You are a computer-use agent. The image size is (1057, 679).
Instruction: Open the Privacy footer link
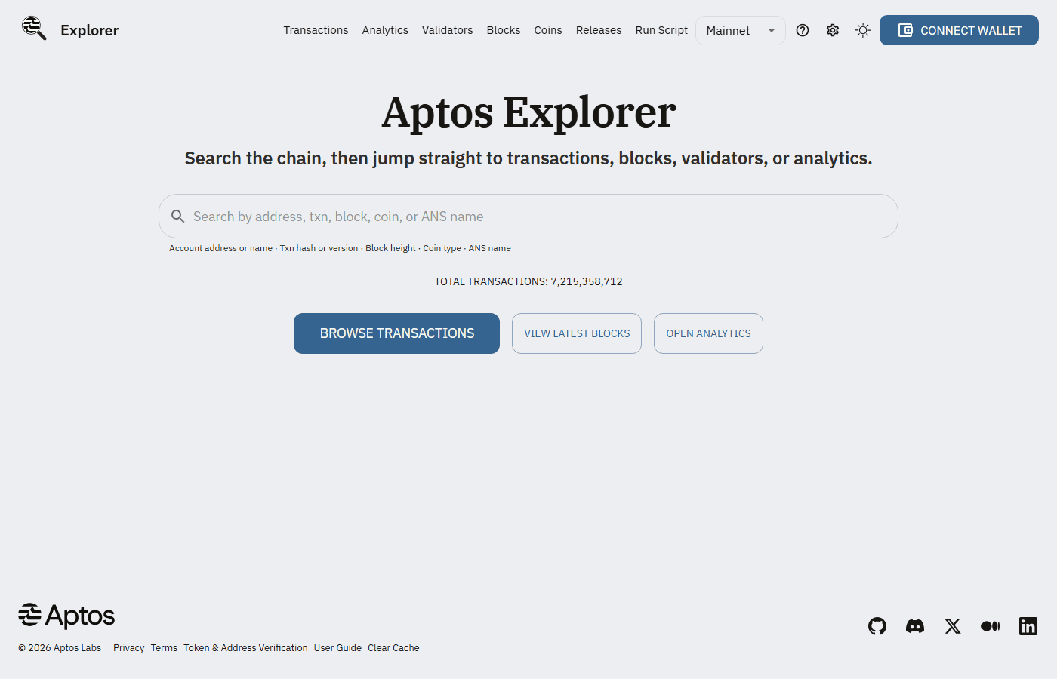[129, 647]
